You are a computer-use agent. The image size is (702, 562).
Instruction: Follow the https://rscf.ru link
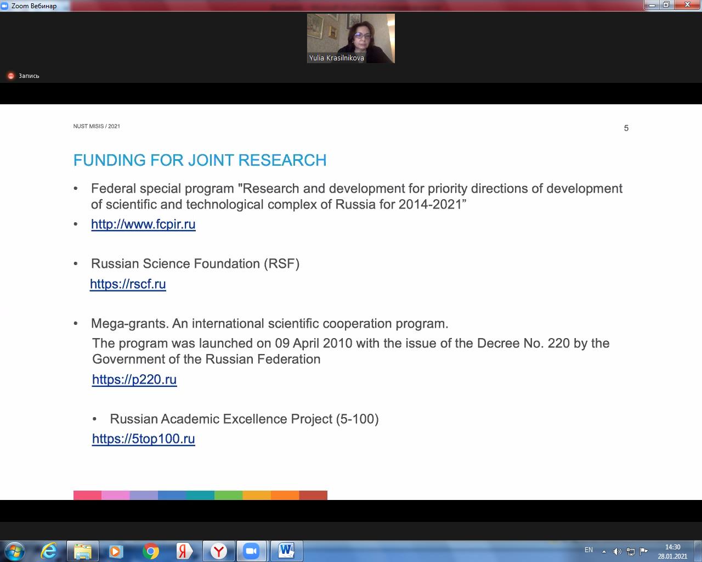tap(128, 284)
